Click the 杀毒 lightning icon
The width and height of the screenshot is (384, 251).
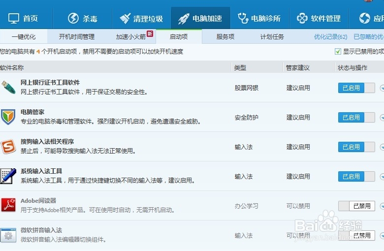click(x=73, y=18)
